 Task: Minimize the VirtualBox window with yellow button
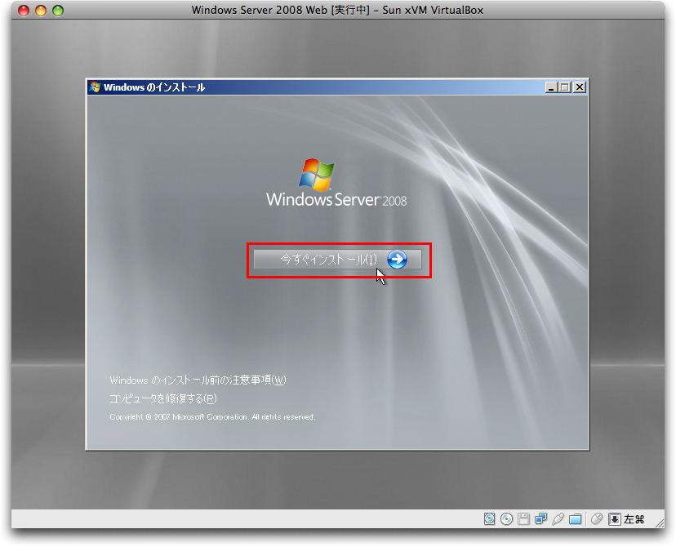pos(41,11)
